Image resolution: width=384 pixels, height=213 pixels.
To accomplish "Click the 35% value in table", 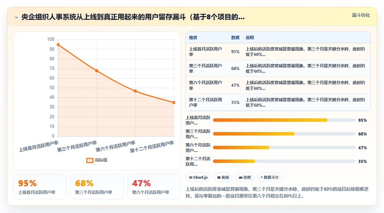I will coord(235,103).
